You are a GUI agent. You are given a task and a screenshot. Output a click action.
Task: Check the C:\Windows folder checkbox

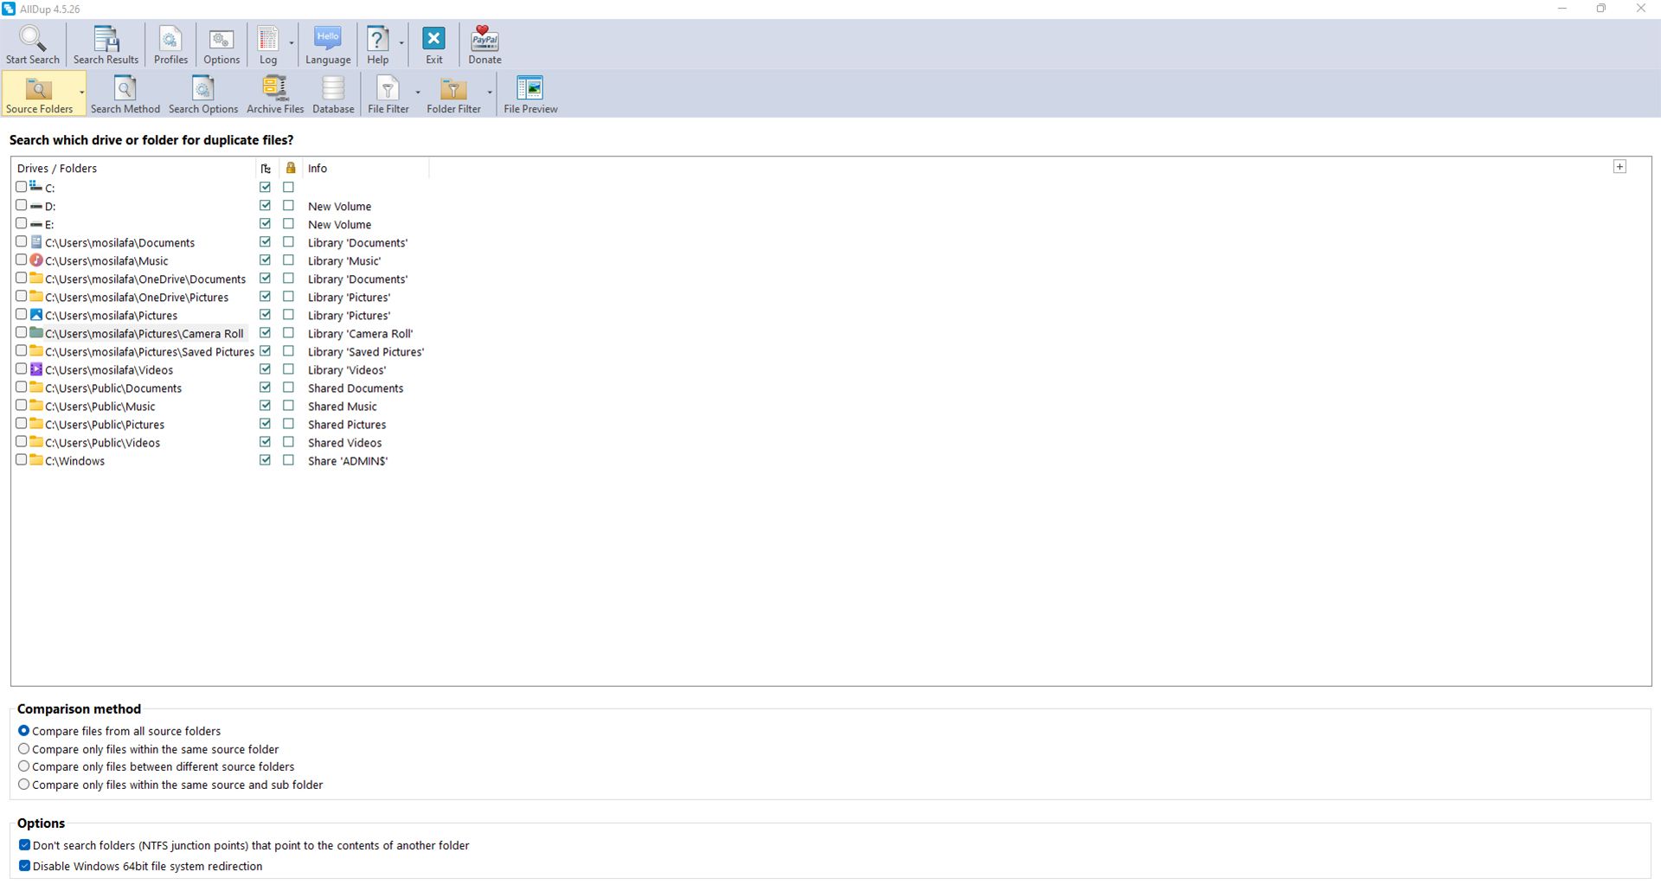[22, 459]
